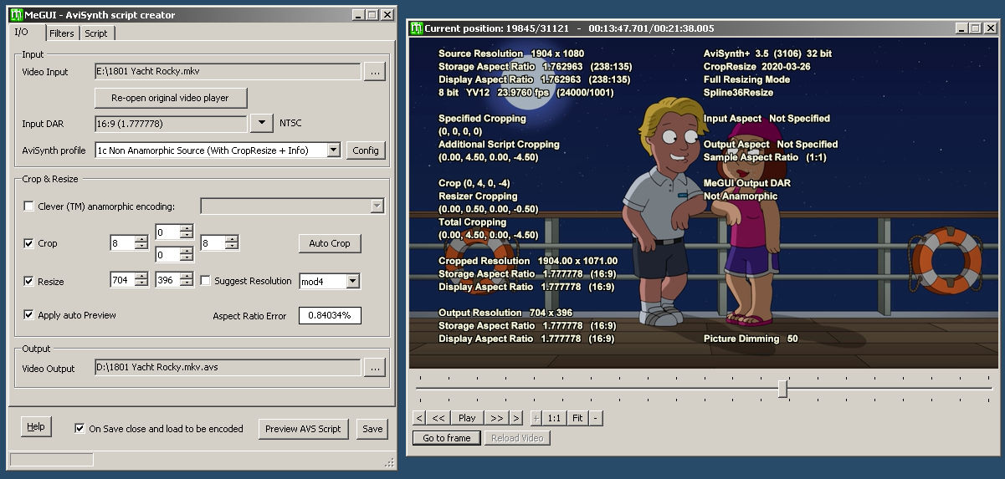This screenshot has height=479, width=1005.
Task: Click the Video Input path field
Action: click(x=228, y=72)
